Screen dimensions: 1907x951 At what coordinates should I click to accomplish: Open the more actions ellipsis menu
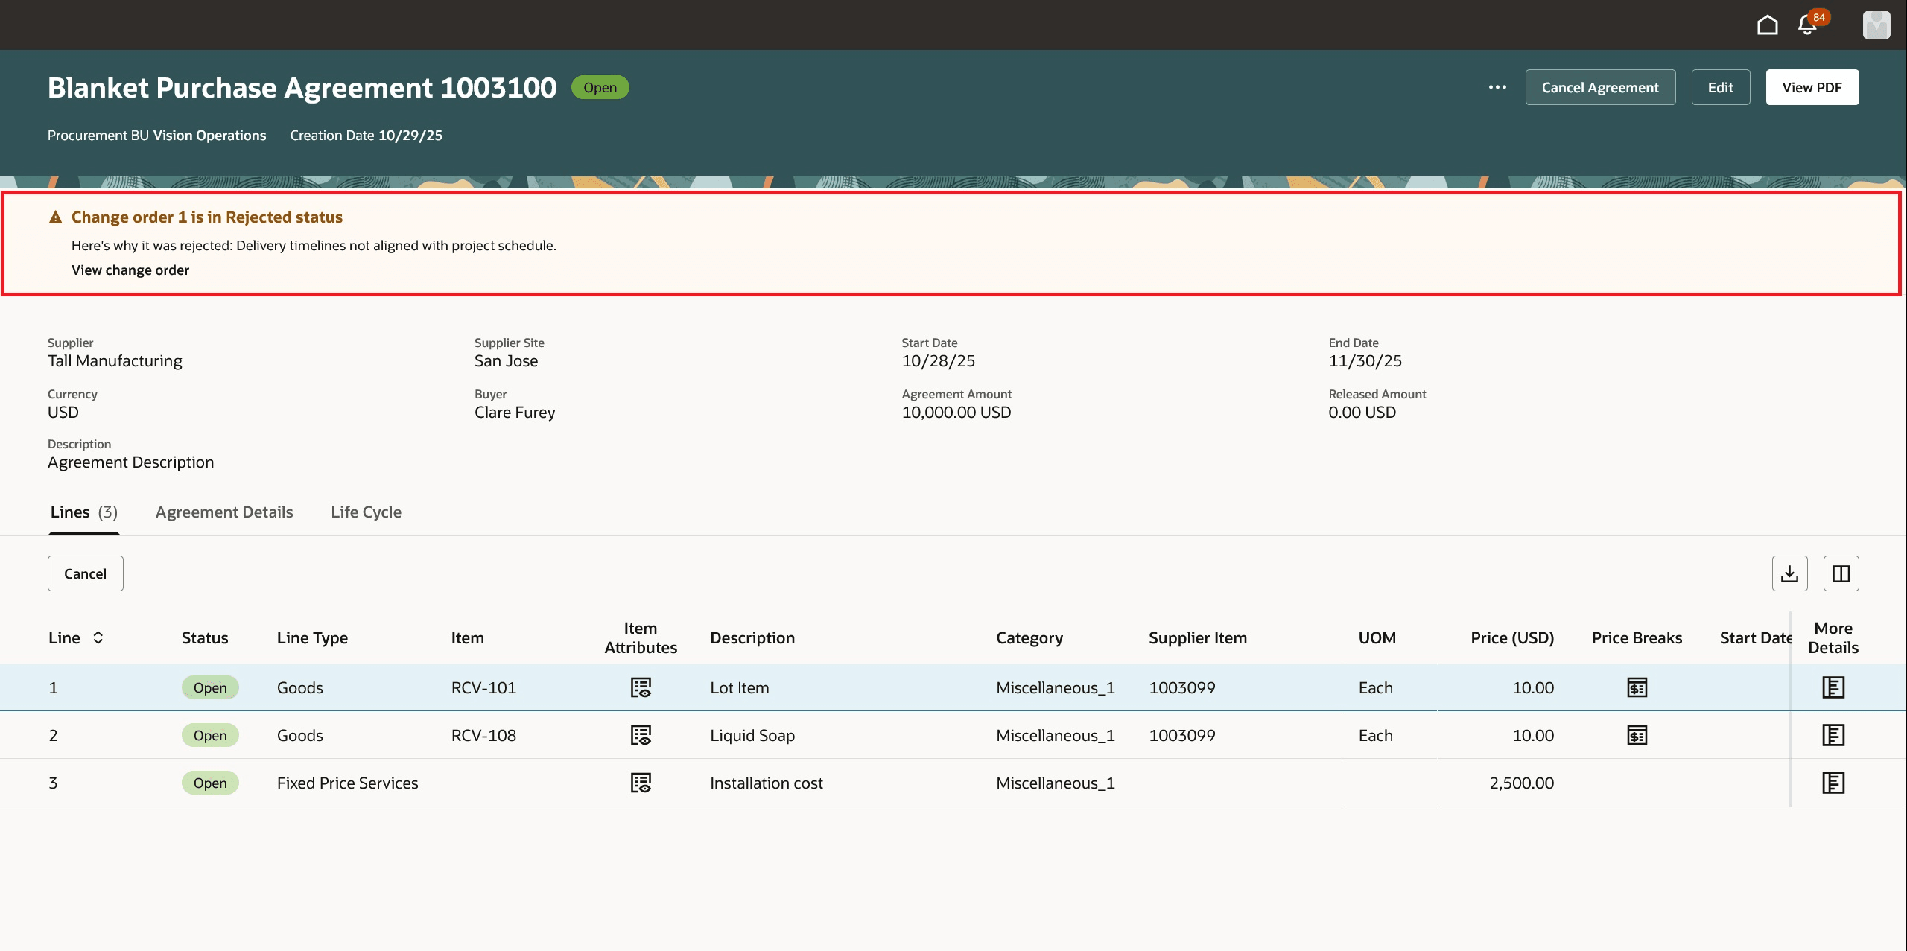[x=1497, y=87]
